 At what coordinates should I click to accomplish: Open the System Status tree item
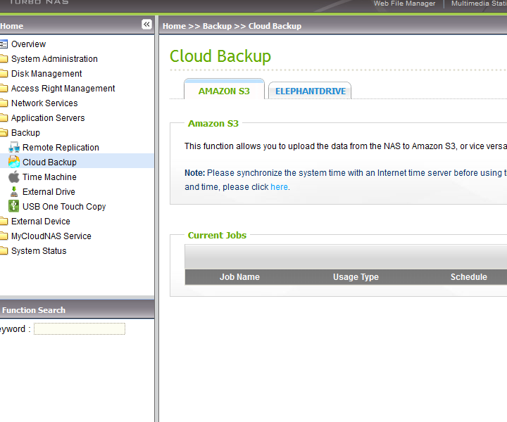pos(39,251)
